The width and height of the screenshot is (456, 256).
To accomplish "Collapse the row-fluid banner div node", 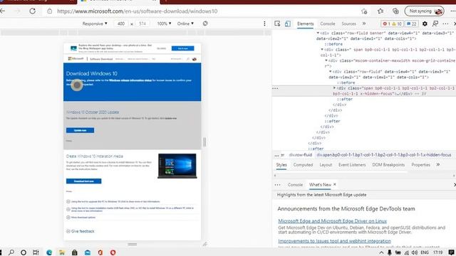I will (318, 33).
